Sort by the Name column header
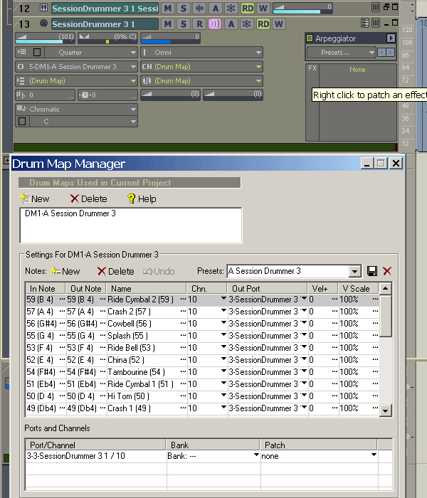Screen dimensions: 427x498 pyautogui.click(x=146, y=288)
